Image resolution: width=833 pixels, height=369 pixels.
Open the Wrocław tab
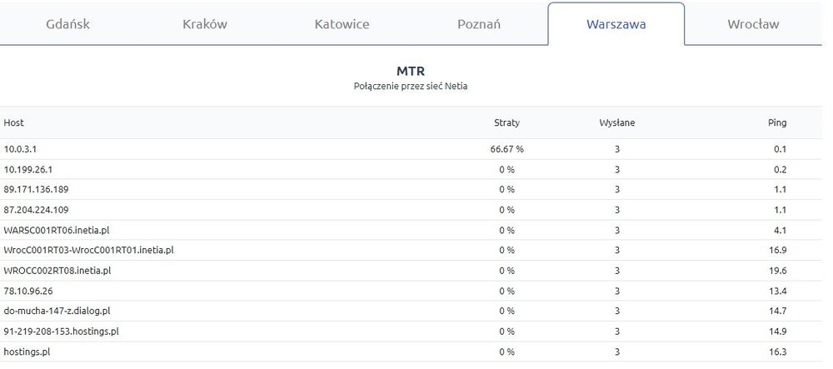click(752, 24)
